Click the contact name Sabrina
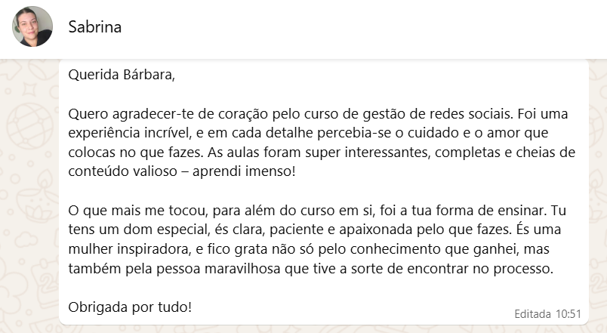The width and height of the screenshot is (607, 333). (94, 27)
